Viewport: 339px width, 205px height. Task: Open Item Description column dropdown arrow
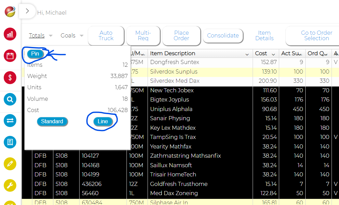(247, 54)
